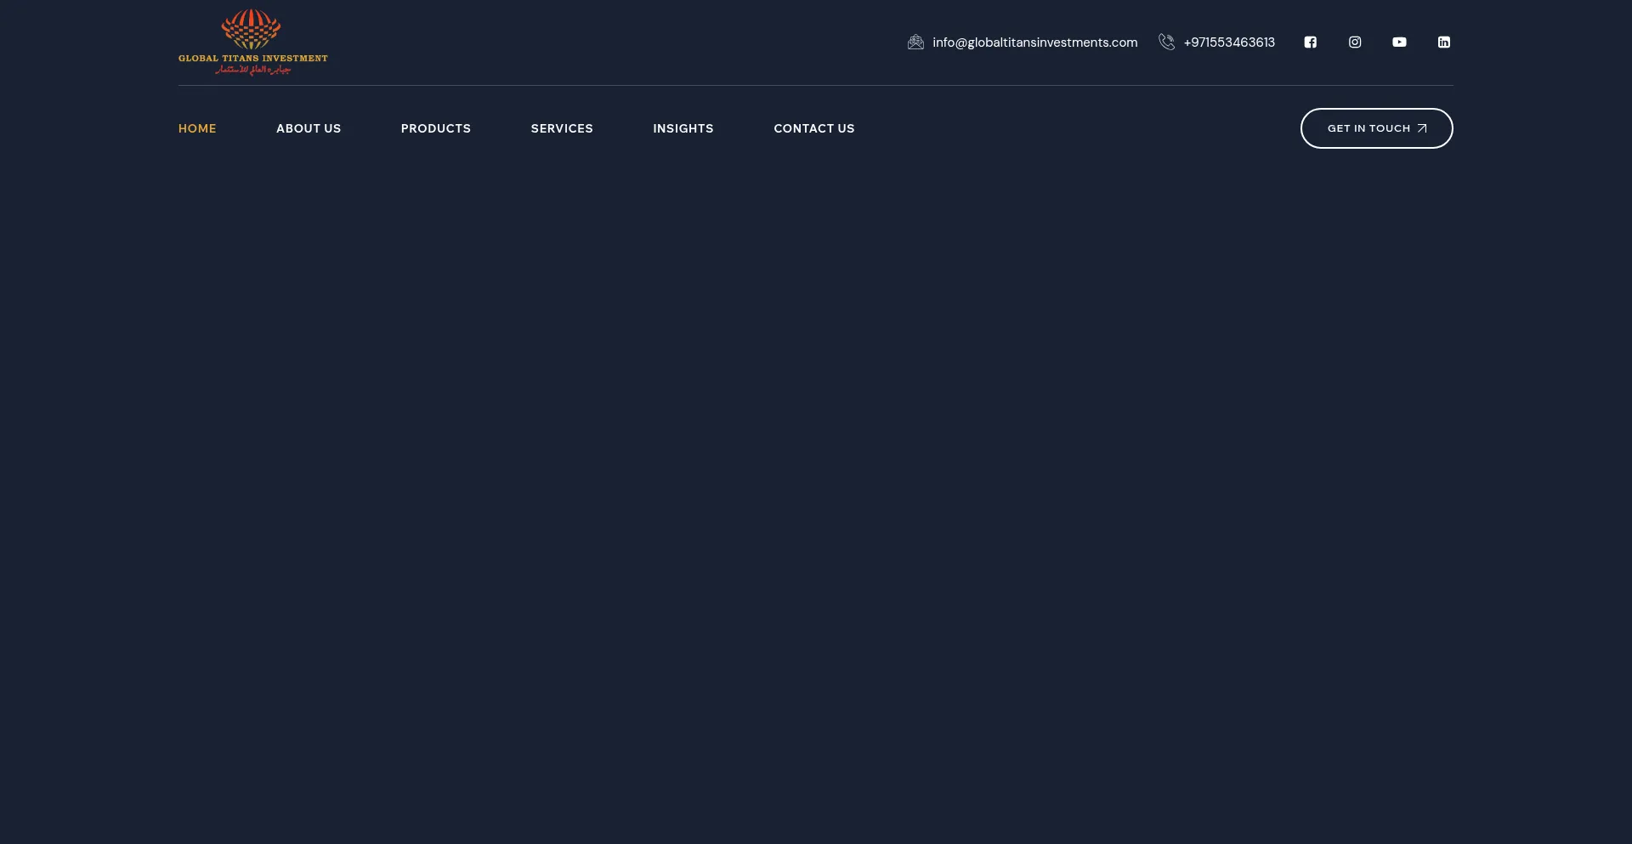Click the +971553463613 phone number
The height and width of the screenshot is (844, 1632).
click(x=1229, y=42)
